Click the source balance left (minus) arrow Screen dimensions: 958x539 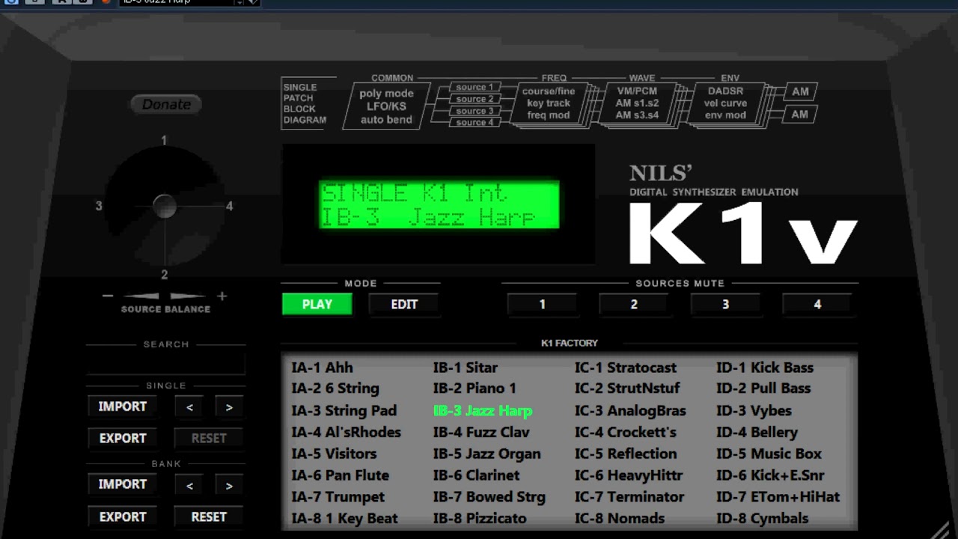[x=141, y=296]
